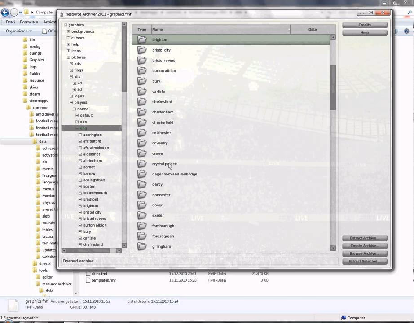The image size is (414, 323).
Task: Select the bristol rovers folder icon
Action: 142,60
